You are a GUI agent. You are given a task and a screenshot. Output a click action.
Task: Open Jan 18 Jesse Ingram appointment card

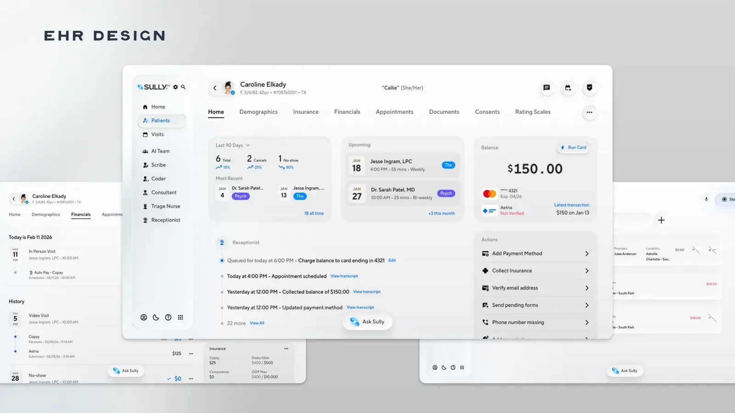(x=402, y=165)
